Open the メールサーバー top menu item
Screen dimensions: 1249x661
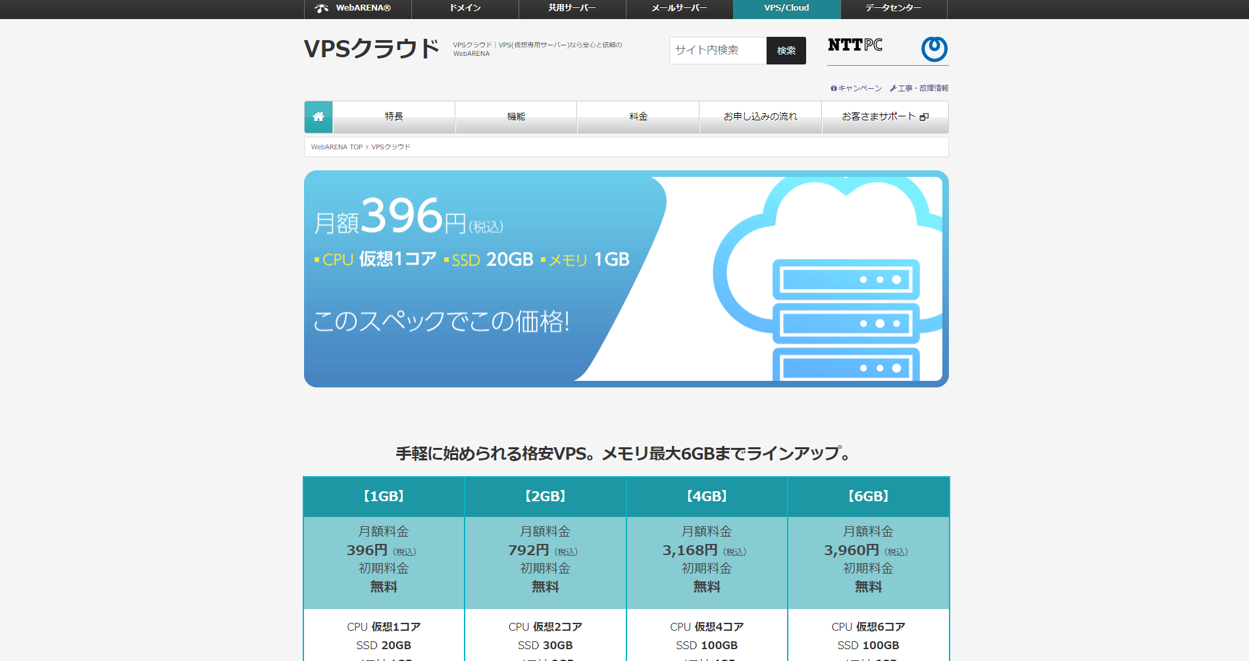click(x=680, y=9)
